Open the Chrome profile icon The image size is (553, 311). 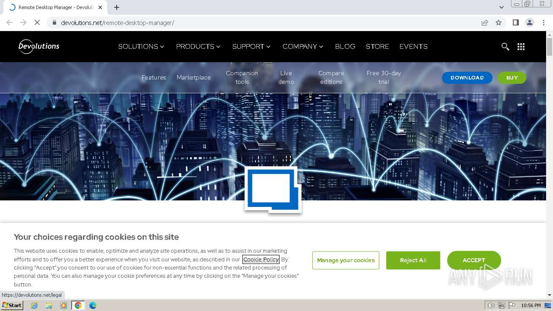[x=530, y=22]
